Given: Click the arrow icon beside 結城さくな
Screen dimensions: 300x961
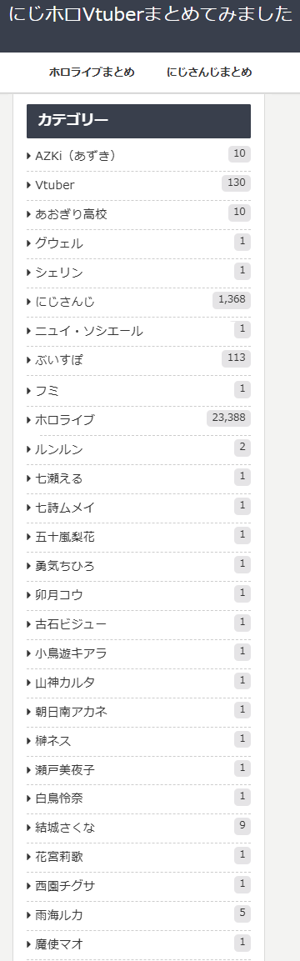Looking at the screenshot, I should [29, 828].
